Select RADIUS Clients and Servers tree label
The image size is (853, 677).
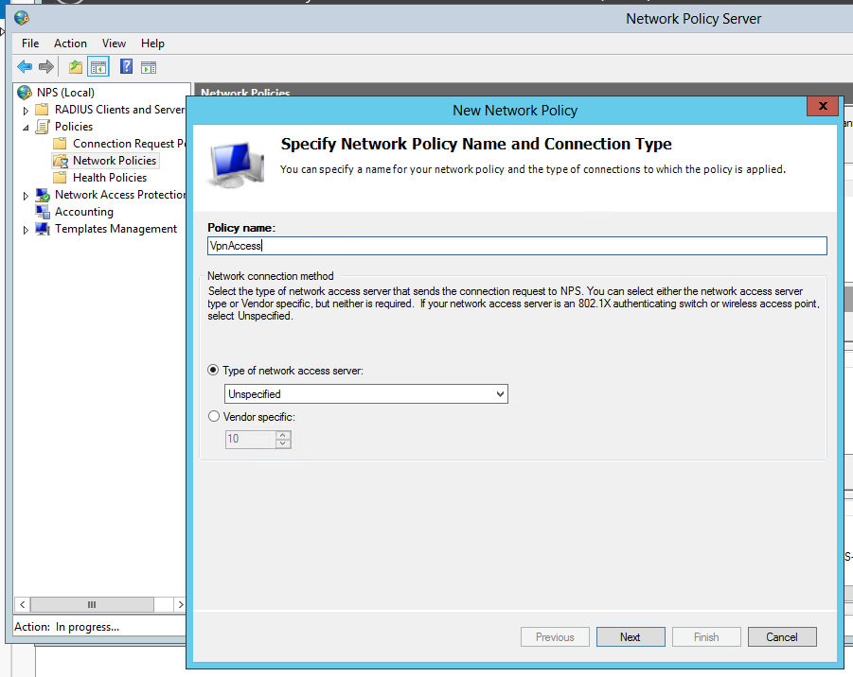click(x=119, y=110)
